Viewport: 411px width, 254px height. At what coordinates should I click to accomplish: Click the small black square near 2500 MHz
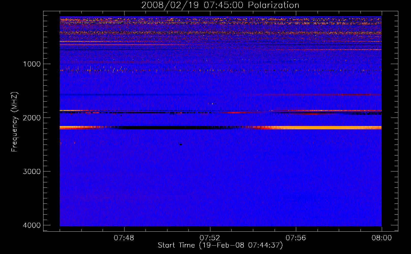(x=181, y=145)
